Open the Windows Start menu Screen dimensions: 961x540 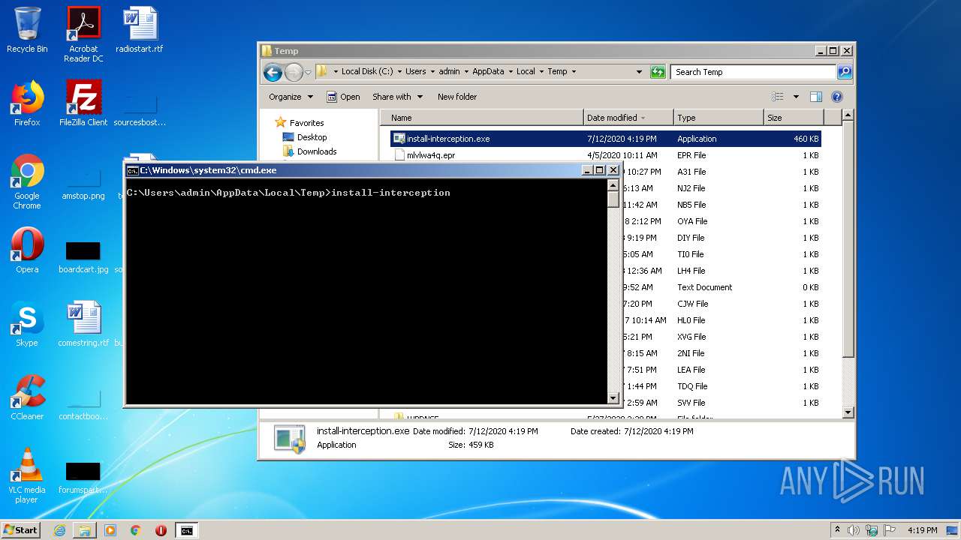tap(20, 530)
